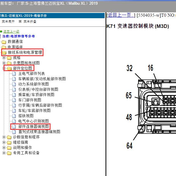Screen dimensions: 176x176
Task: Click the 返回上一级 link
Action: [11, 31]
